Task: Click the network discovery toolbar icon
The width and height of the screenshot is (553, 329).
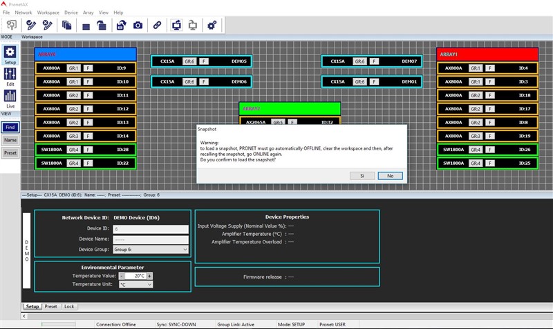Action: [12, 25]
